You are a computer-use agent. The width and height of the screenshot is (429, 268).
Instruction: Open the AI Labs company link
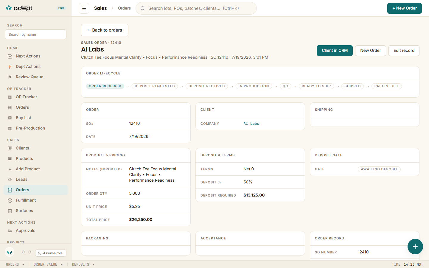pyautogui.click(x=251, y=124)
